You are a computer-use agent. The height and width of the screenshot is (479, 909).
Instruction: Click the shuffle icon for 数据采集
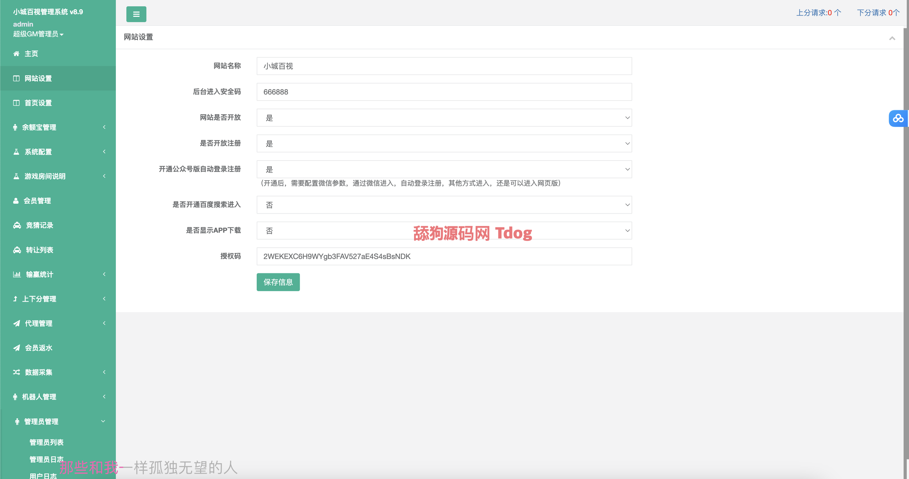click(x=16, y=372)
